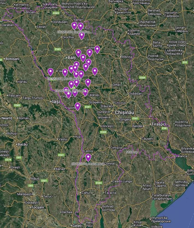Select the purple pin directly under Yampil'

[80, 26]
